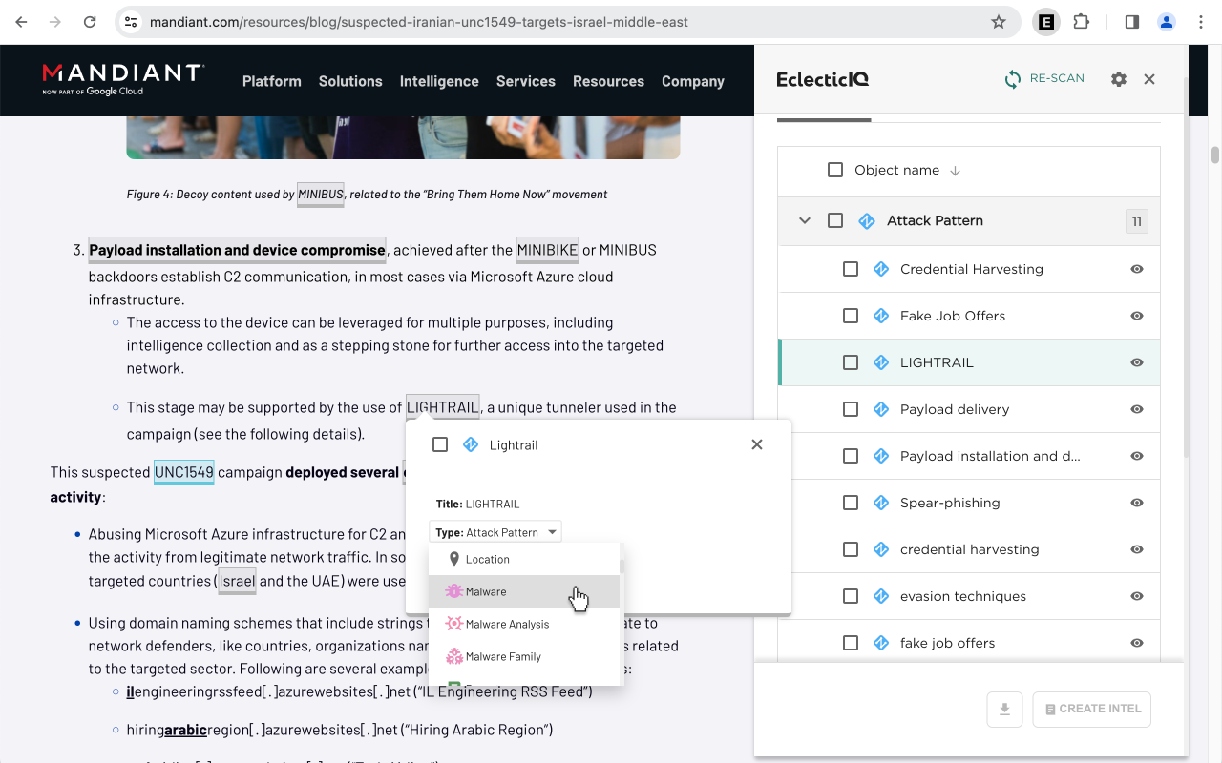Toggle visibility eye for evasion techniques
The image size is (1222, 763).
[1137, 596]
